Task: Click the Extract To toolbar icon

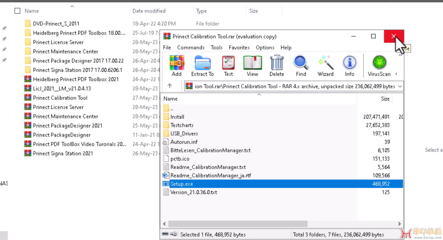Action: [x=202, y=66]
